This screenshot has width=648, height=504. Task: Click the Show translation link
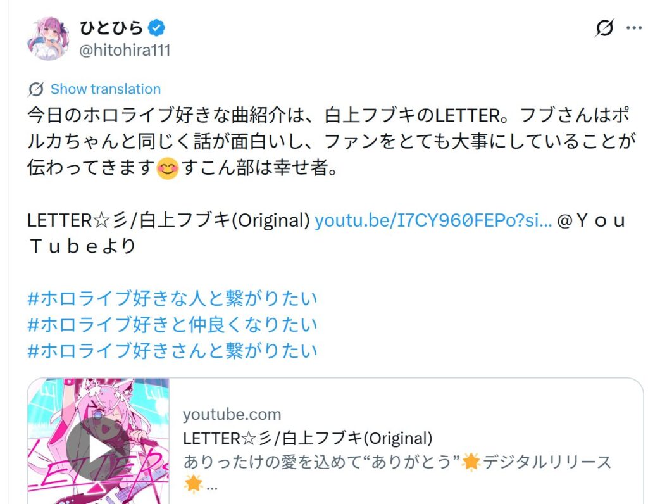106,89
